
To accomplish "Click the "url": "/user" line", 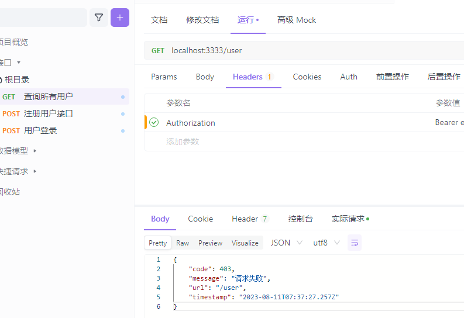I will pos(217,288).
